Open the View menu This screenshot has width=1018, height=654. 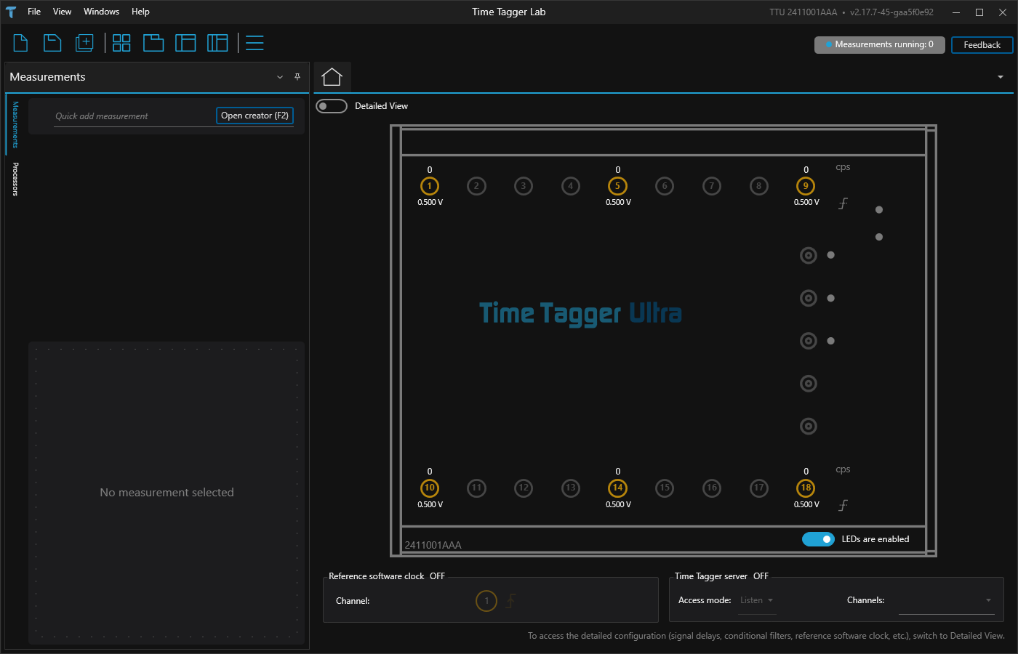[63, 12]
